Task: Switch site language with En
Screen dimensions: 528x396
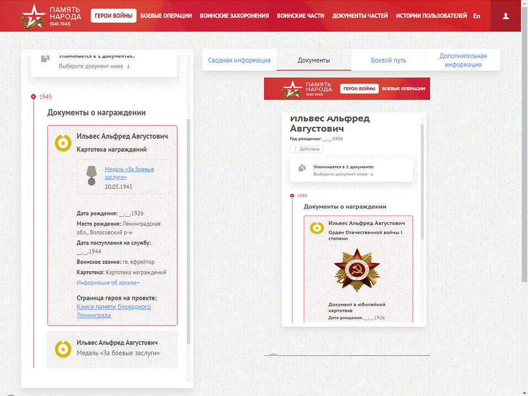Action: (476, 16)
